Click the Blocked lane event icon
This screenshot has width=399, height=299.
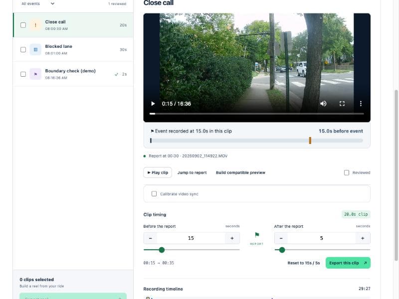coord(35,49)
